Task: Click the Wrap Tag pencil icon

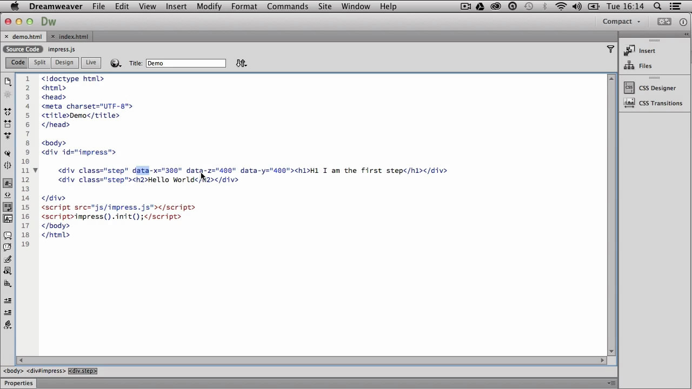Action: point(8,259)
